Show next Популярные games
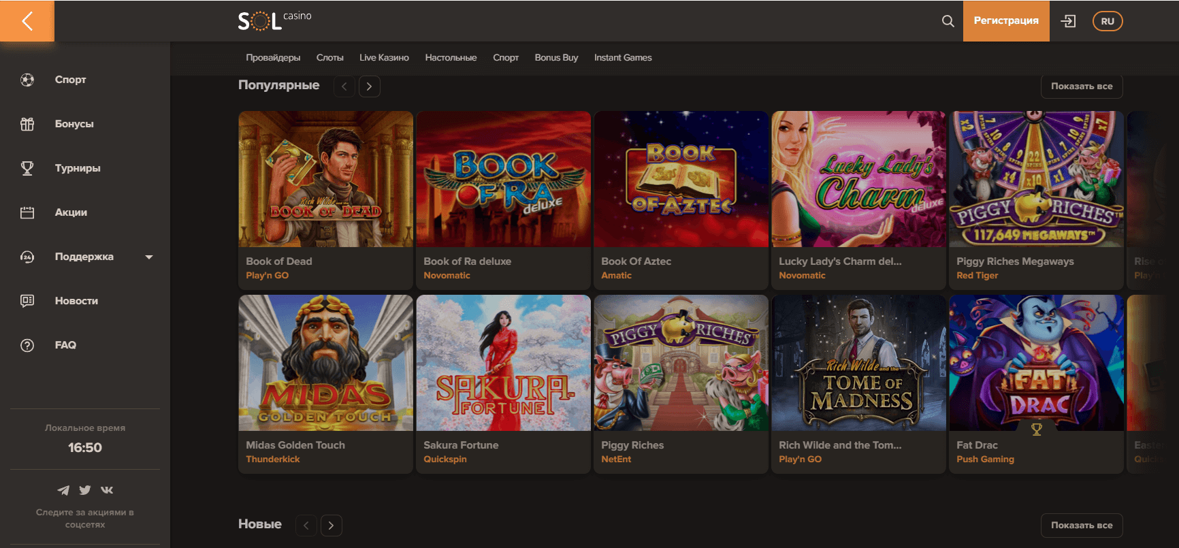This screenshot has width=1179, height=548. pyautogui.click(x=369, y=86)
